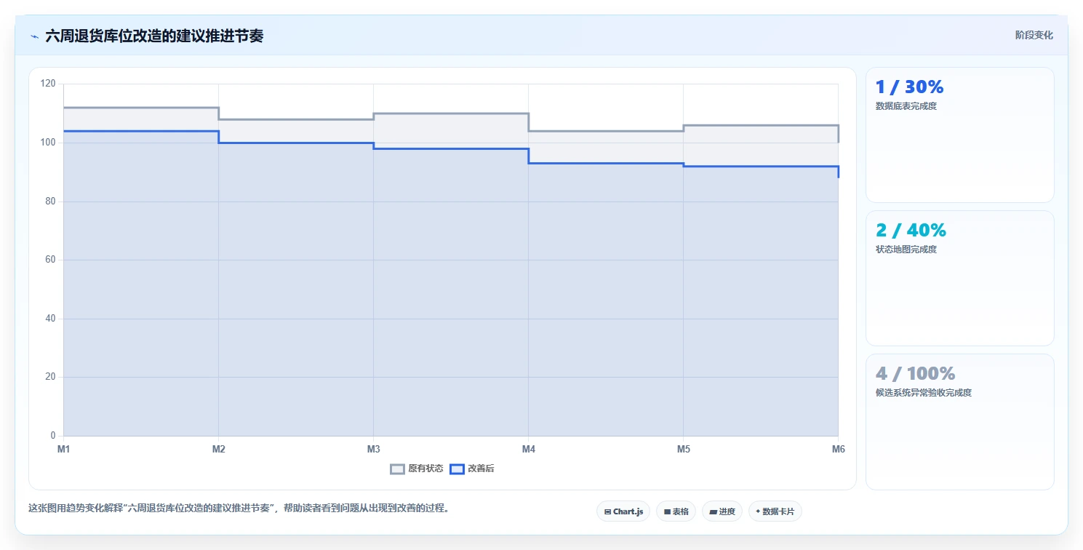
Task: Click the 数据卡片 chip
Action: click(775, 511)
